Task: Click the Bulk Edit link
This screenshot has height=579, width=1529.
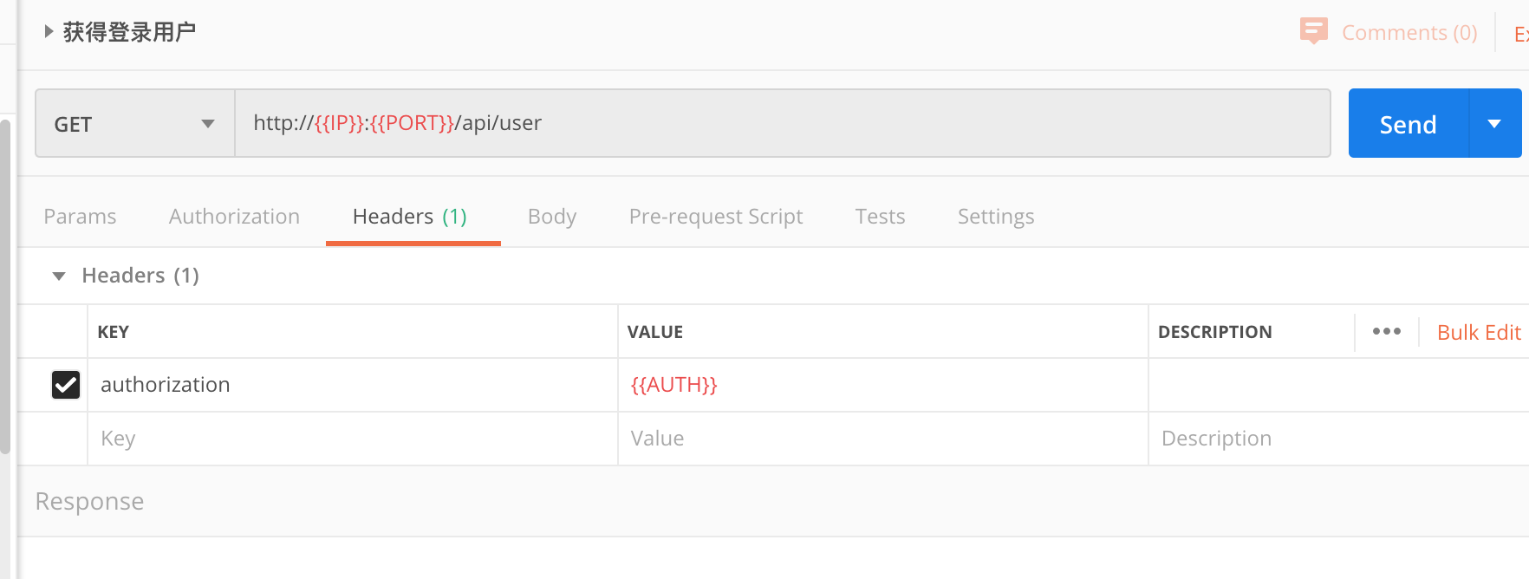Action: (x=1479, y=333)
